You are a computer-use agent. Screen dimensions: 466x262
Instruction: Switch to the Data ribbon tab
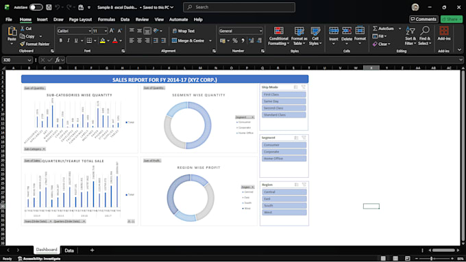pyautogui.click(x=125, y=20)
